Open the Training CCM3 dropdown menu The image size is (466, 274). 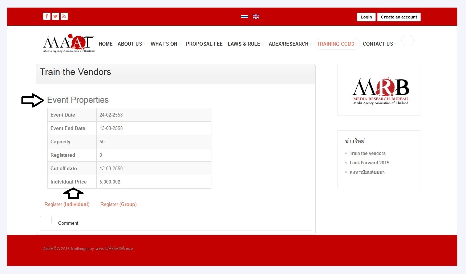(337, 44)
